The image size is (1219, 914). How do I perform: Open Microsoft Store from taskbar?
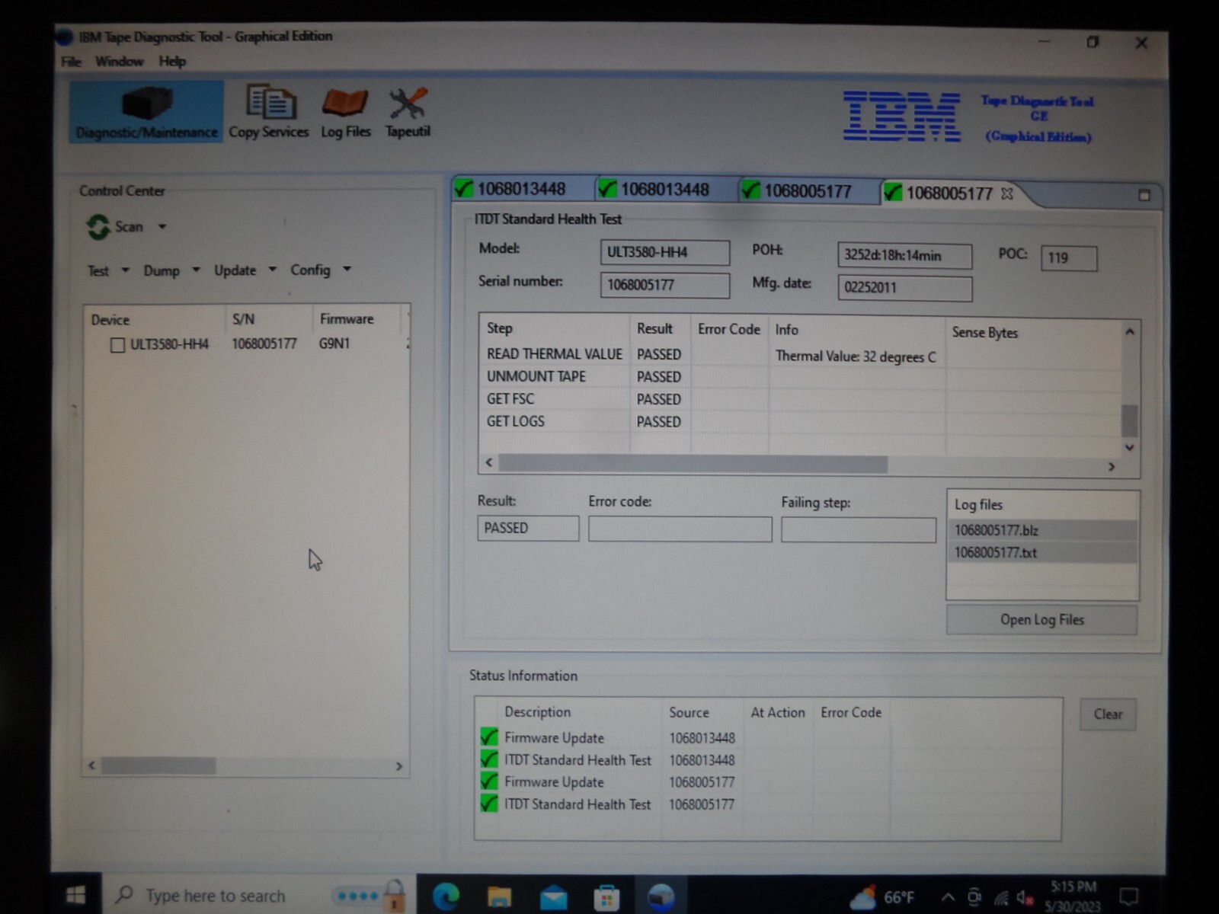click(x=606, y=897)
